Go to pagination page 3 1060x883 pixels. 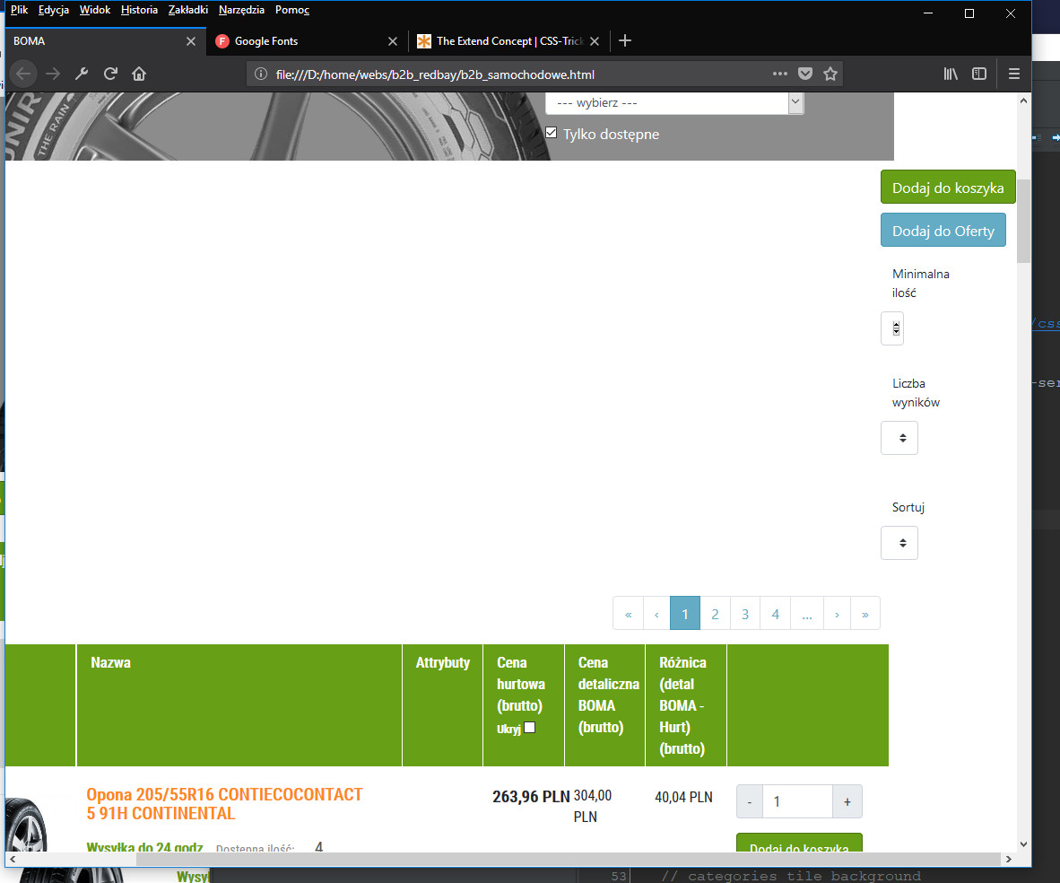(x=744, y=614)
